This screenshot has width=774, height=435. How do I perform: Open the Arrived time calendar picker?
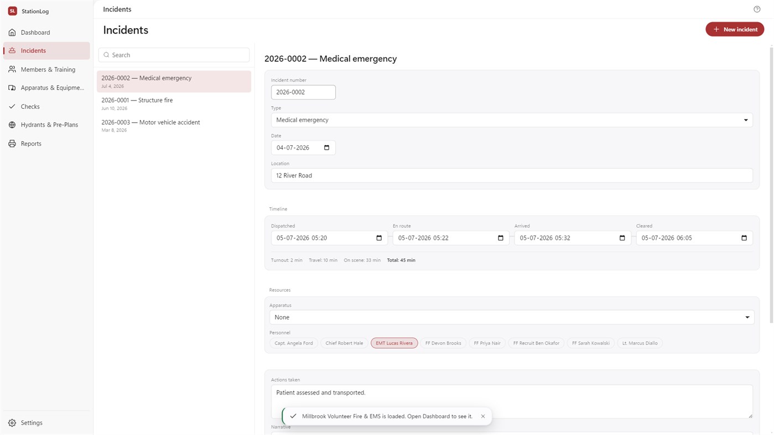pyautogui.click(x=622, y=238)
